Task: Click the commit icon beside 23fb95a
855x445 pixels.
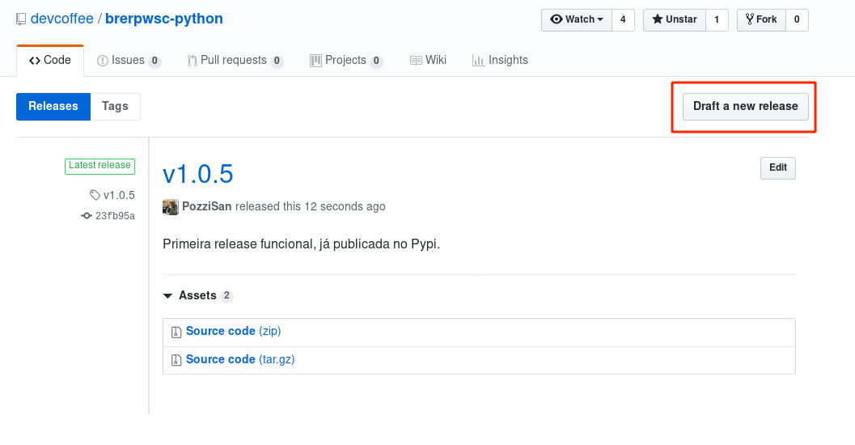Action: click(87, 216)
